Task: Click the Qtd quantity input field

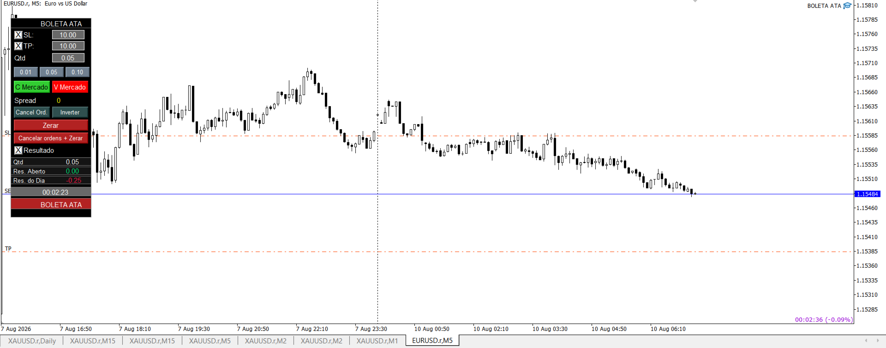Action: click(x=68, y=58)
